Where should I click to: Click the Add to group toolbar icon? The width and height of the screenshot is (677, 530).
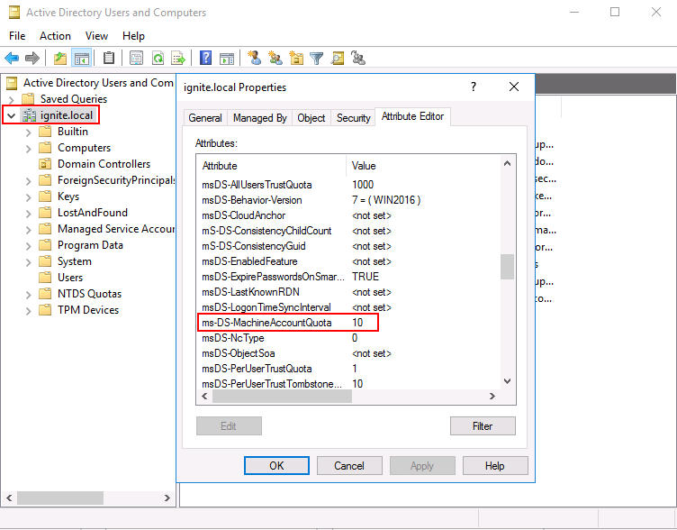[x=358, y=58]
